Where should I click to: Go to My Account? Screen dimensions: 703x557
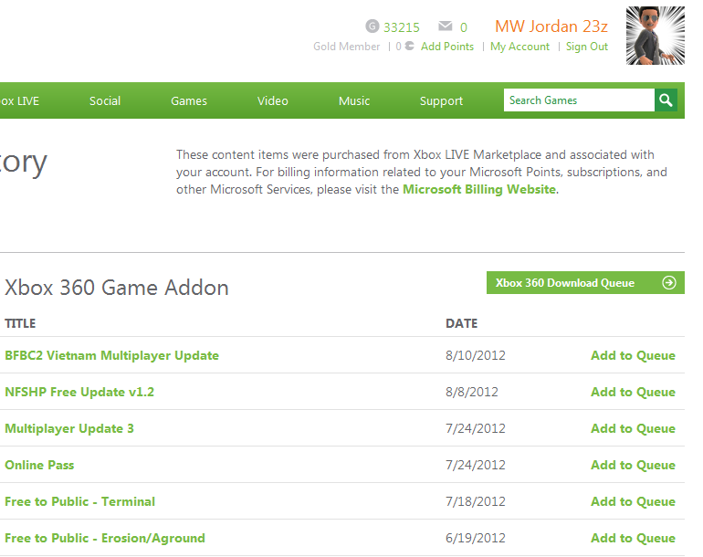pyautogui.click(x=519, y=47)
